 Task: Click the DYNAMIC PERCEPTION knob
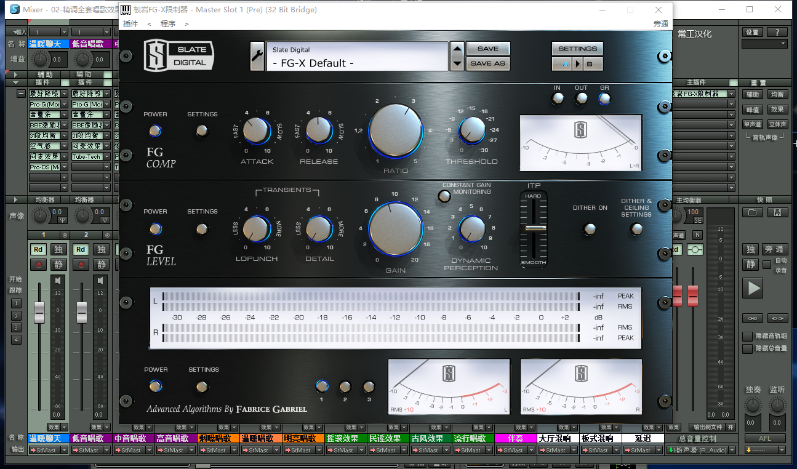(x=471, y=229)
